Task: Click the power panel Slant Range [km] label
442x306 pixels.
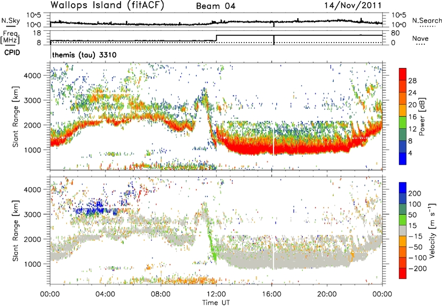Action: pyautogui.click(x=15, y=117)
